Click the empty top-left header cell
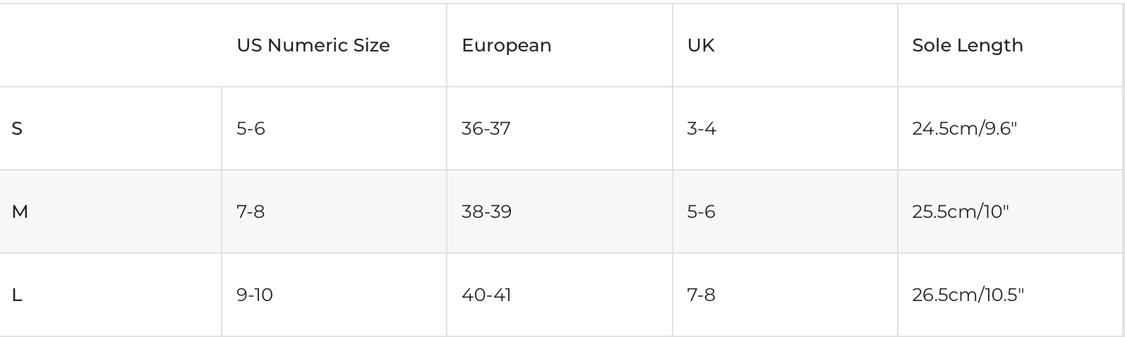The height and width of the screenshot is (337, 1125). tap(111, 46)
